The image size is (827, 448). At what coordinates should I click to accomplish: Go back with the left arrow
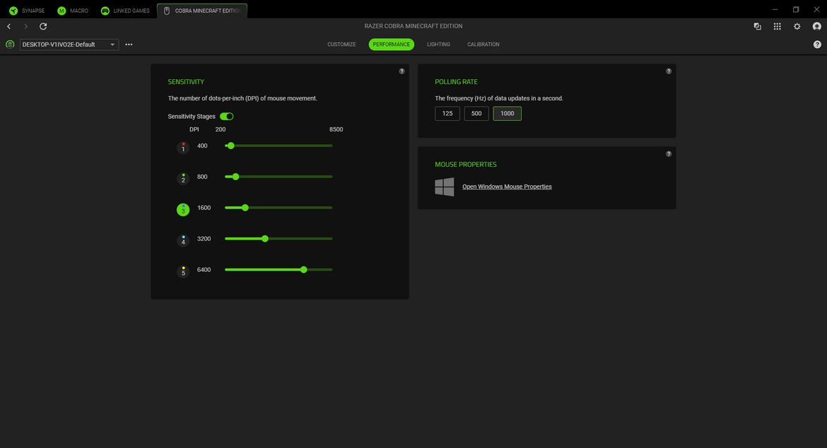point(9,26)
